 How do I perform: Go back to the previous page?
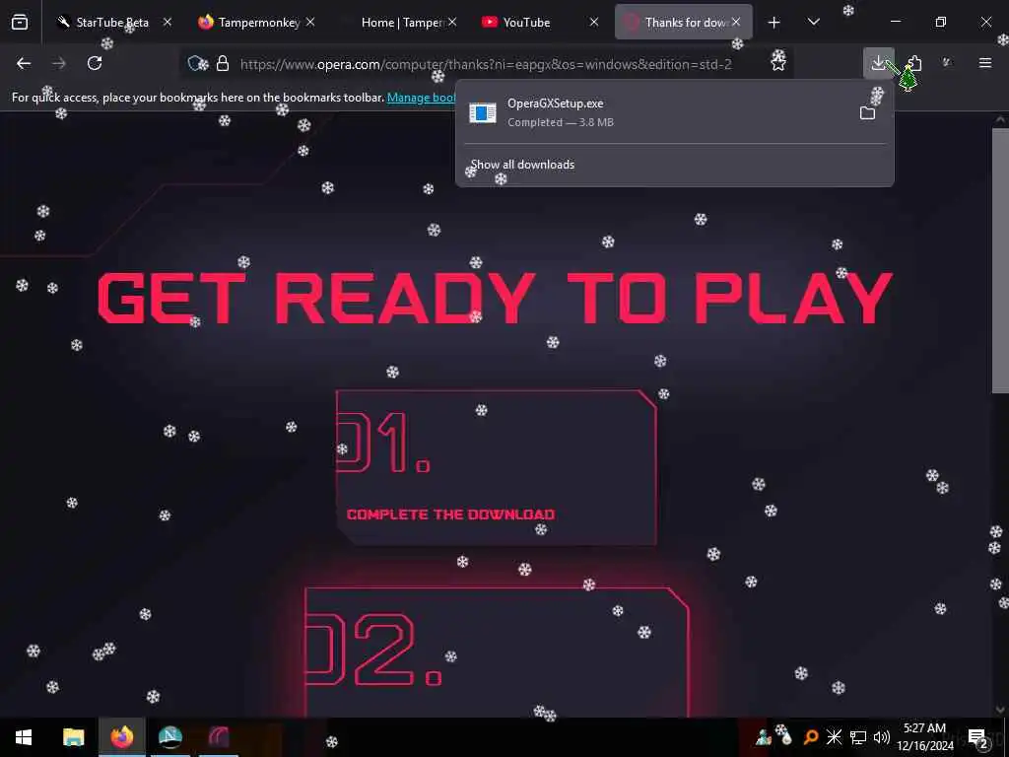point(24,63)
